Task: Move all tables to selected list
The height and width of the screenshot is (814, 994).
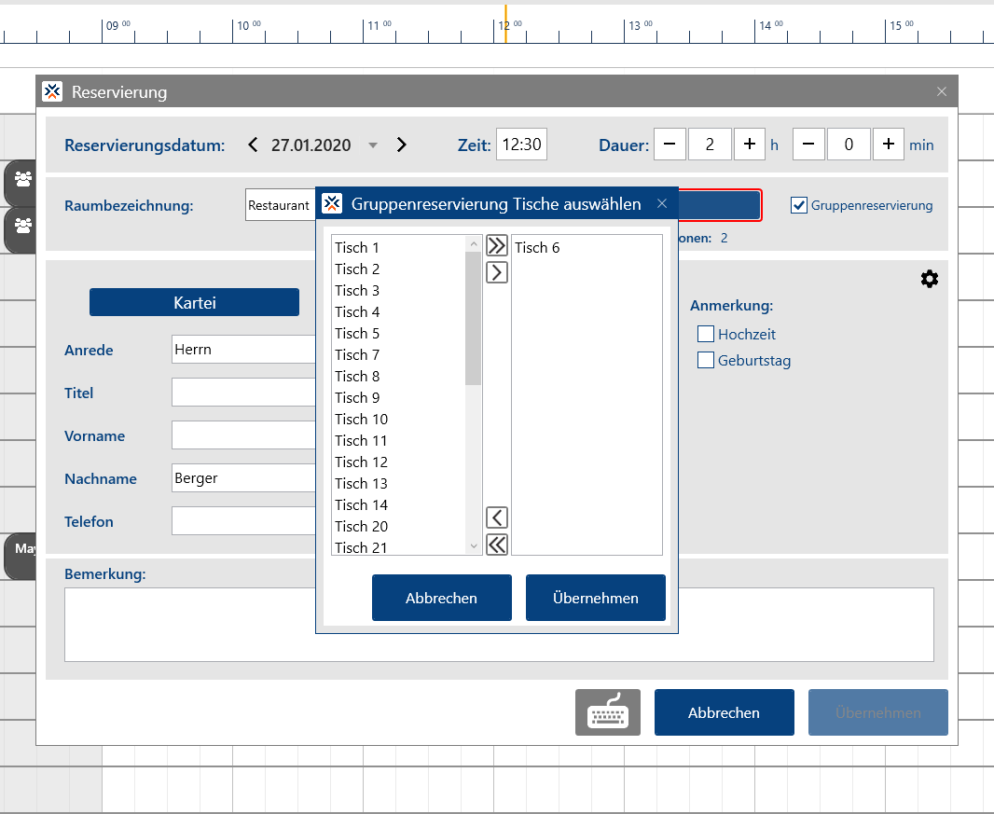Action: (x=497, y=246)
